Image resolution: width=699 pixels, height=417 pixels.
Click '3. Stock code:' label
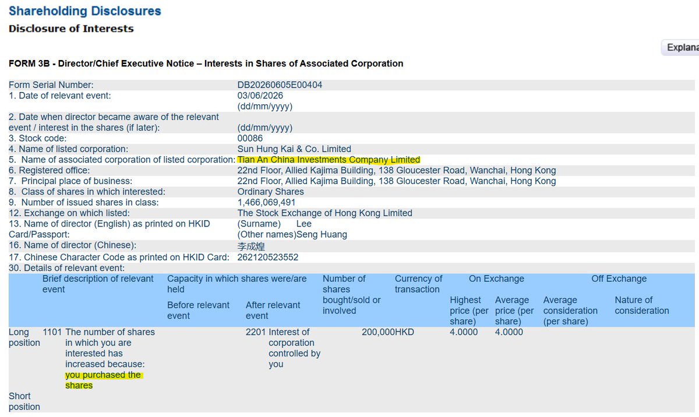(x=37, y=139)
